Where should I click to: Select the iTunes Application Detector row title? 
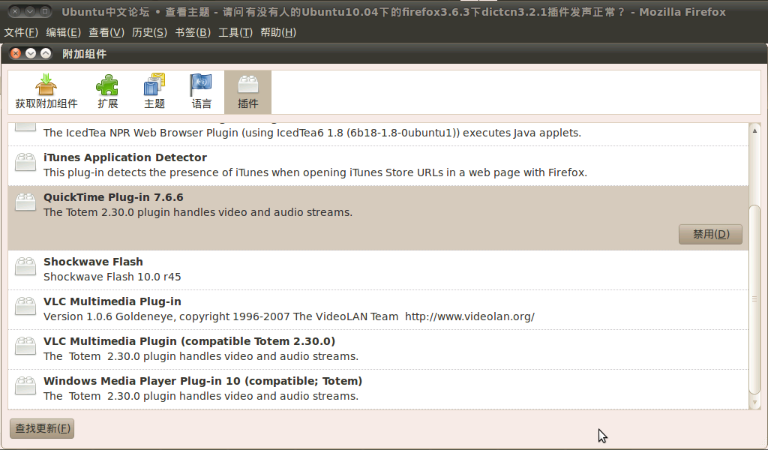125,157
